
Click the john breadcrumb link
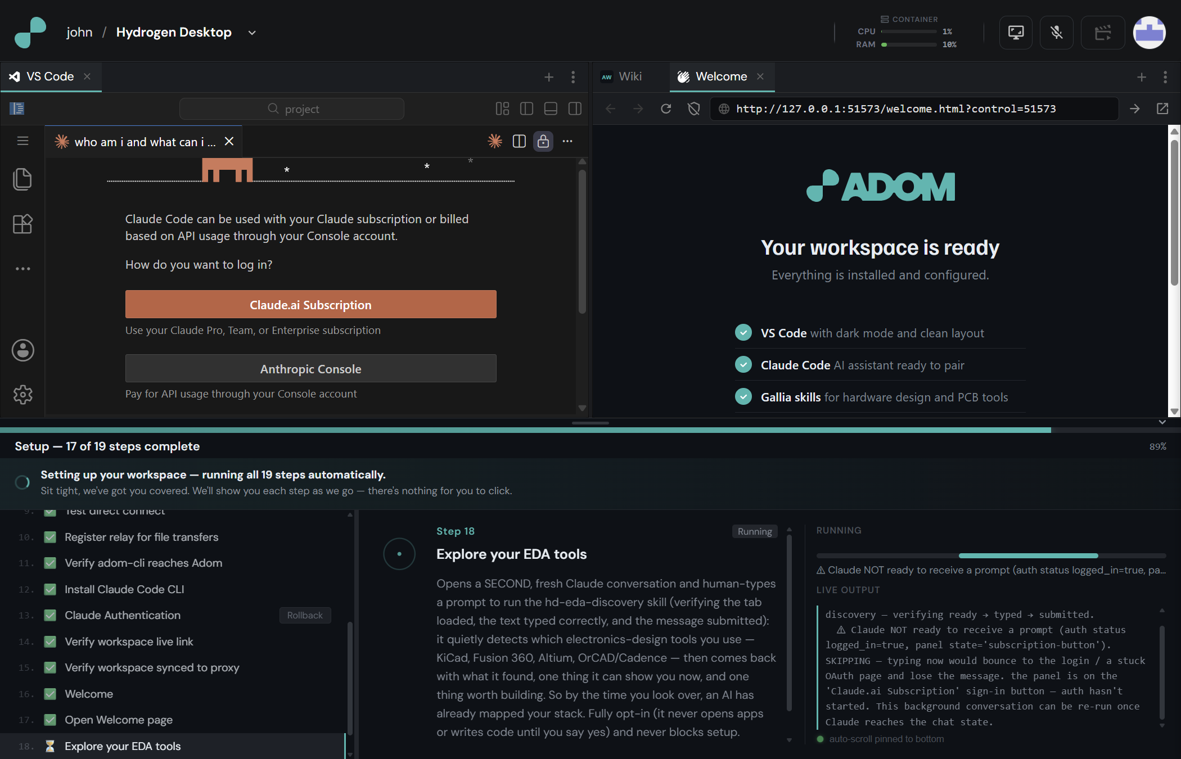[79, 32]
